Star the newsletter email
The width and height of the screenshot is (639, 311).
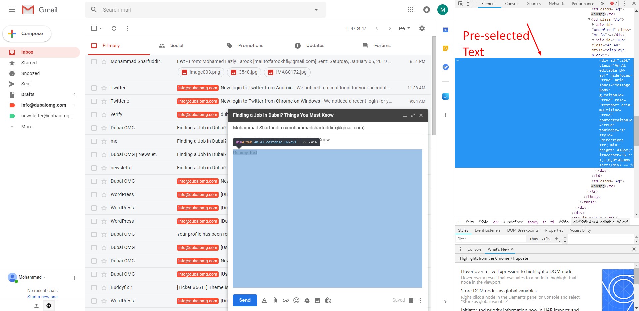(x=104, y=168)
